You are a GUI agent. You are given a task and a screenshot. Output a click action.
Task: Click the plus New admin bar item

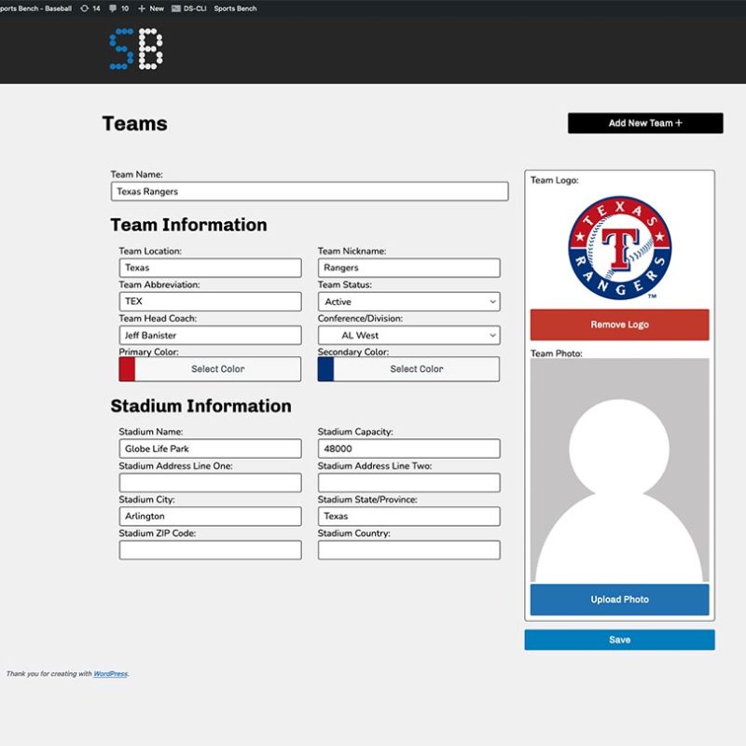(x=150, y=8)
